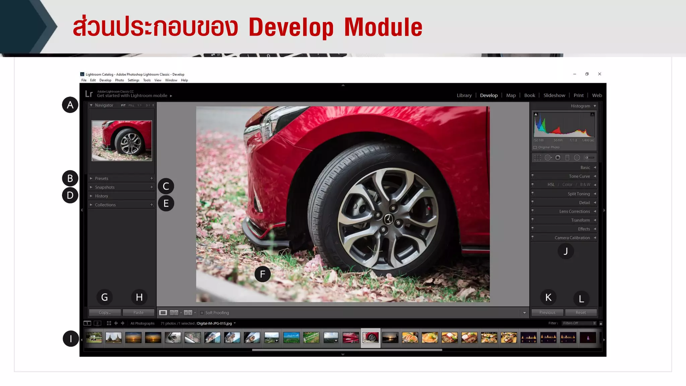Collapse the Navigator panel
Viewport: 686px width, 386px height.
click(x=91, y=105)
